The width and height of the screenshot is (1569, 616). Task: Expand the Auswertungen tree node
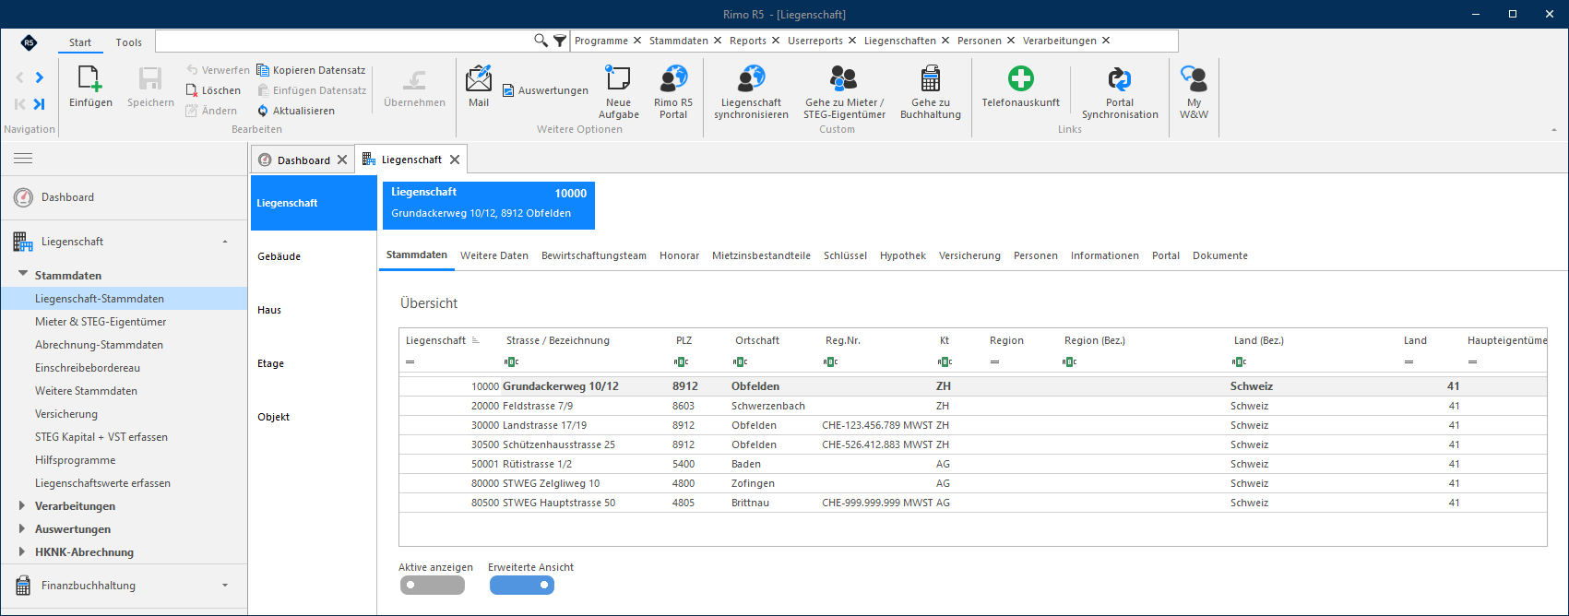tap(22, 528)
